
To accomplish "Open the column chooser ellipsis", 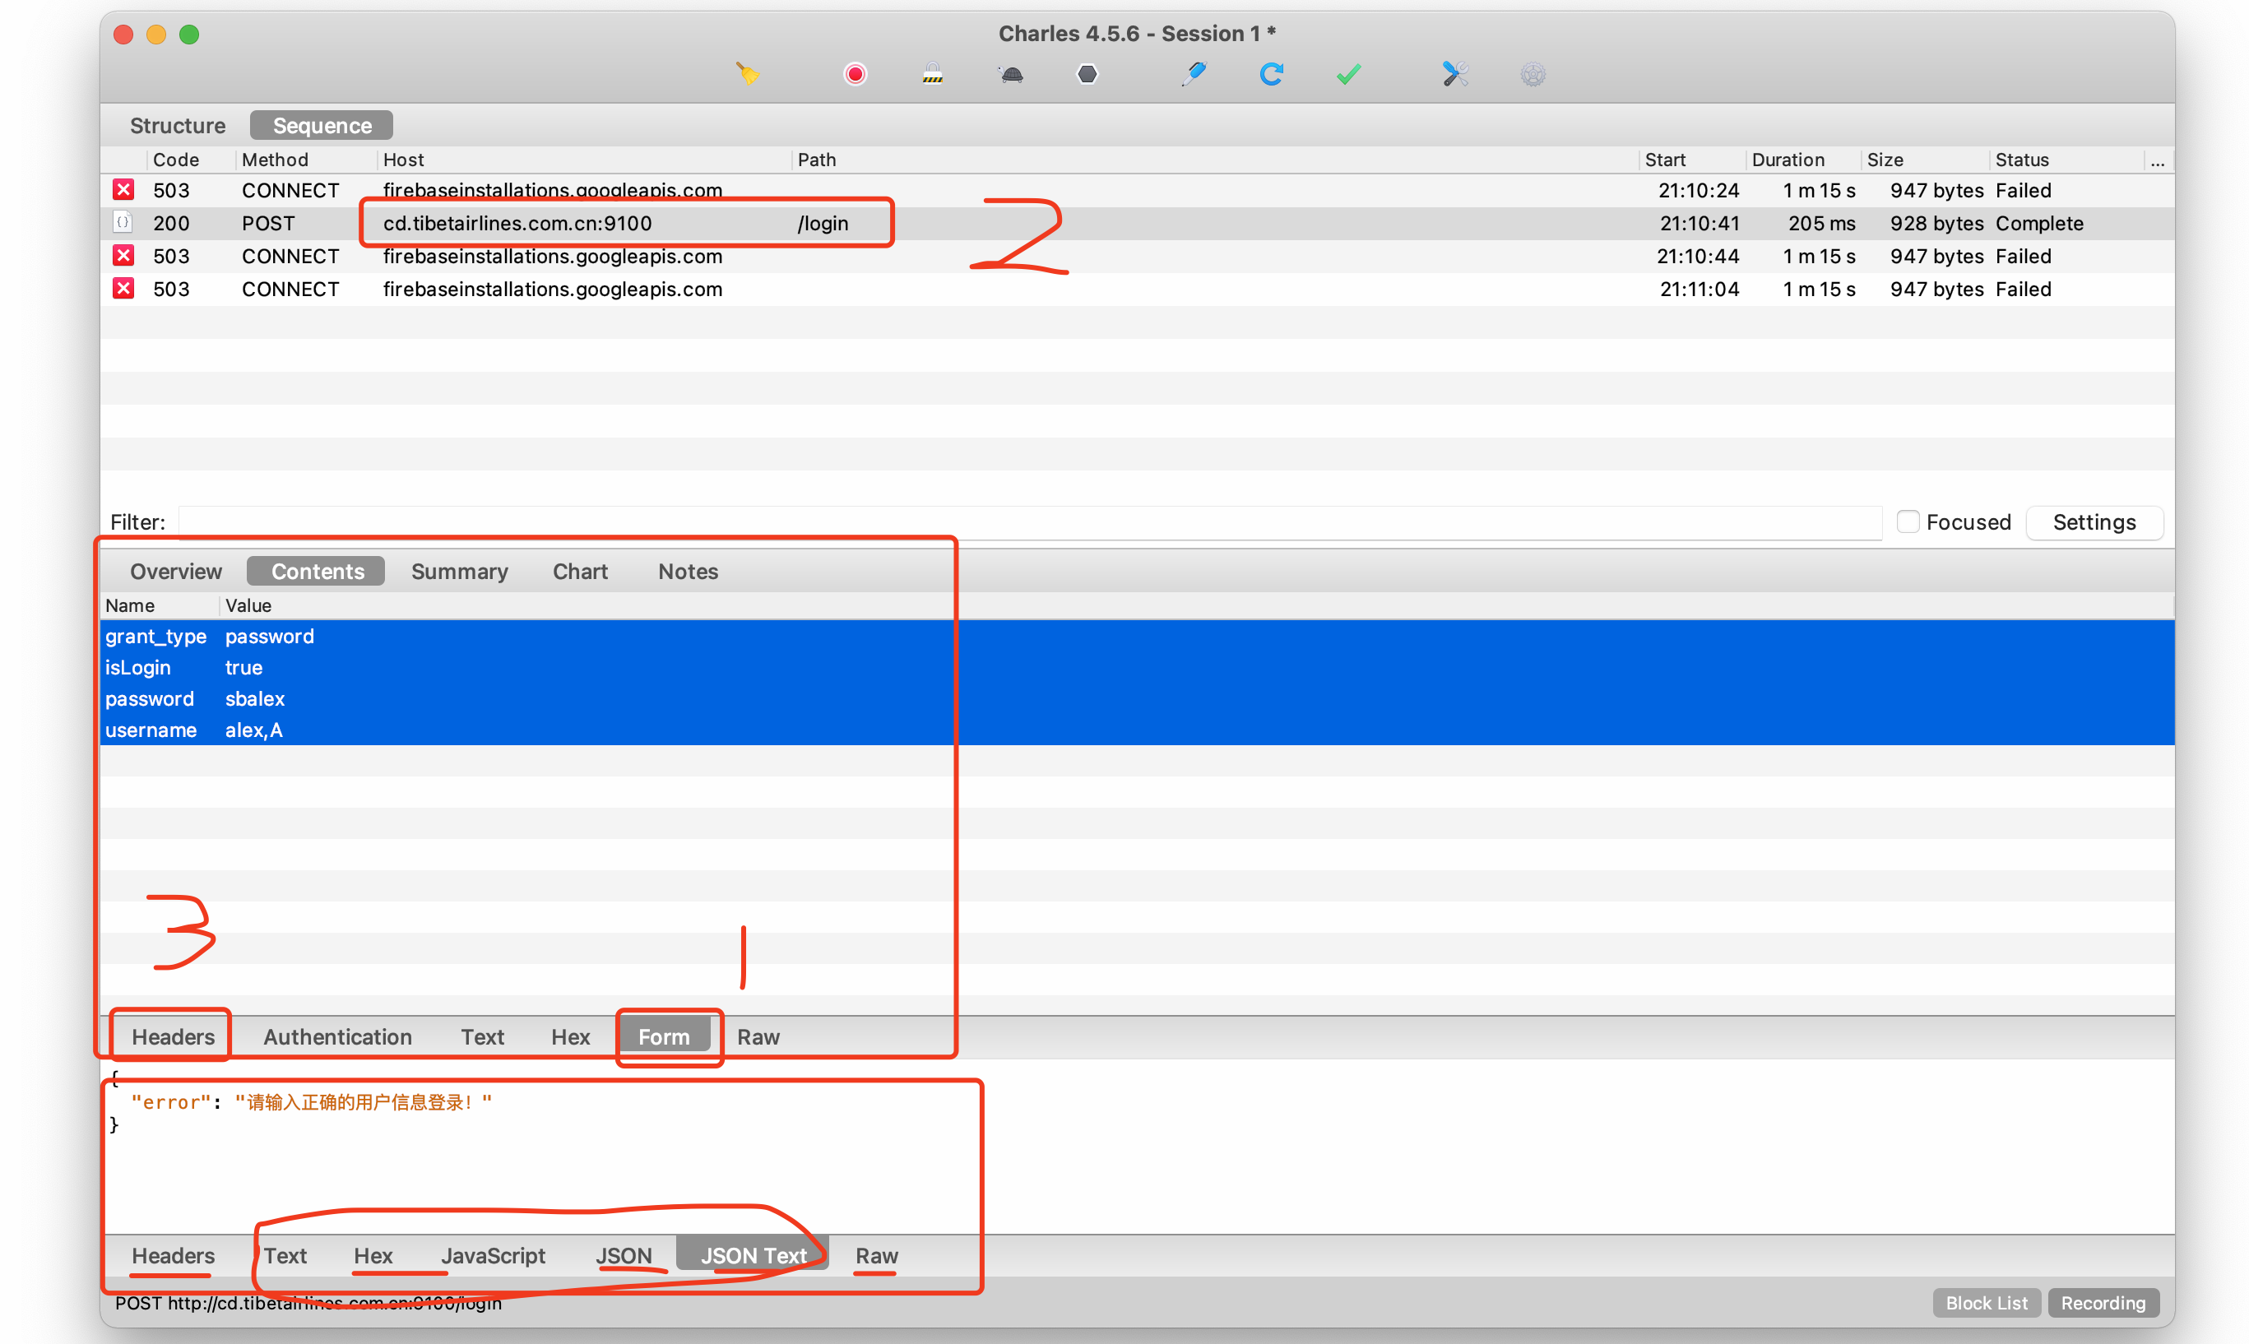I will pos(2158,160).
